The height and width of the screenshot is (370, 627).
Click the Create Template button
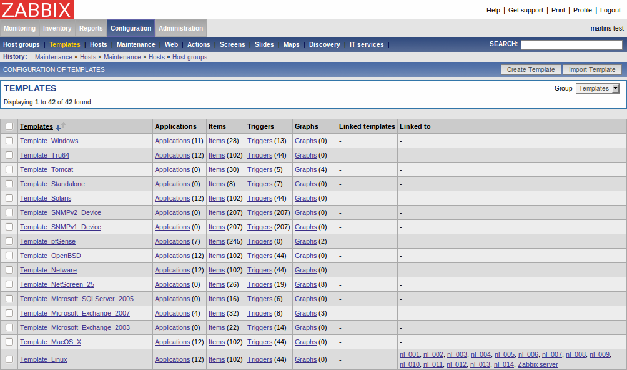coord(531,69)
